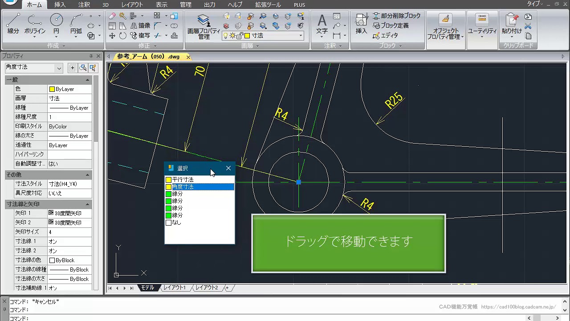Click the 貼り付け paste icon
The width and height of the screenshot is (570, 321).
(512, 25)
